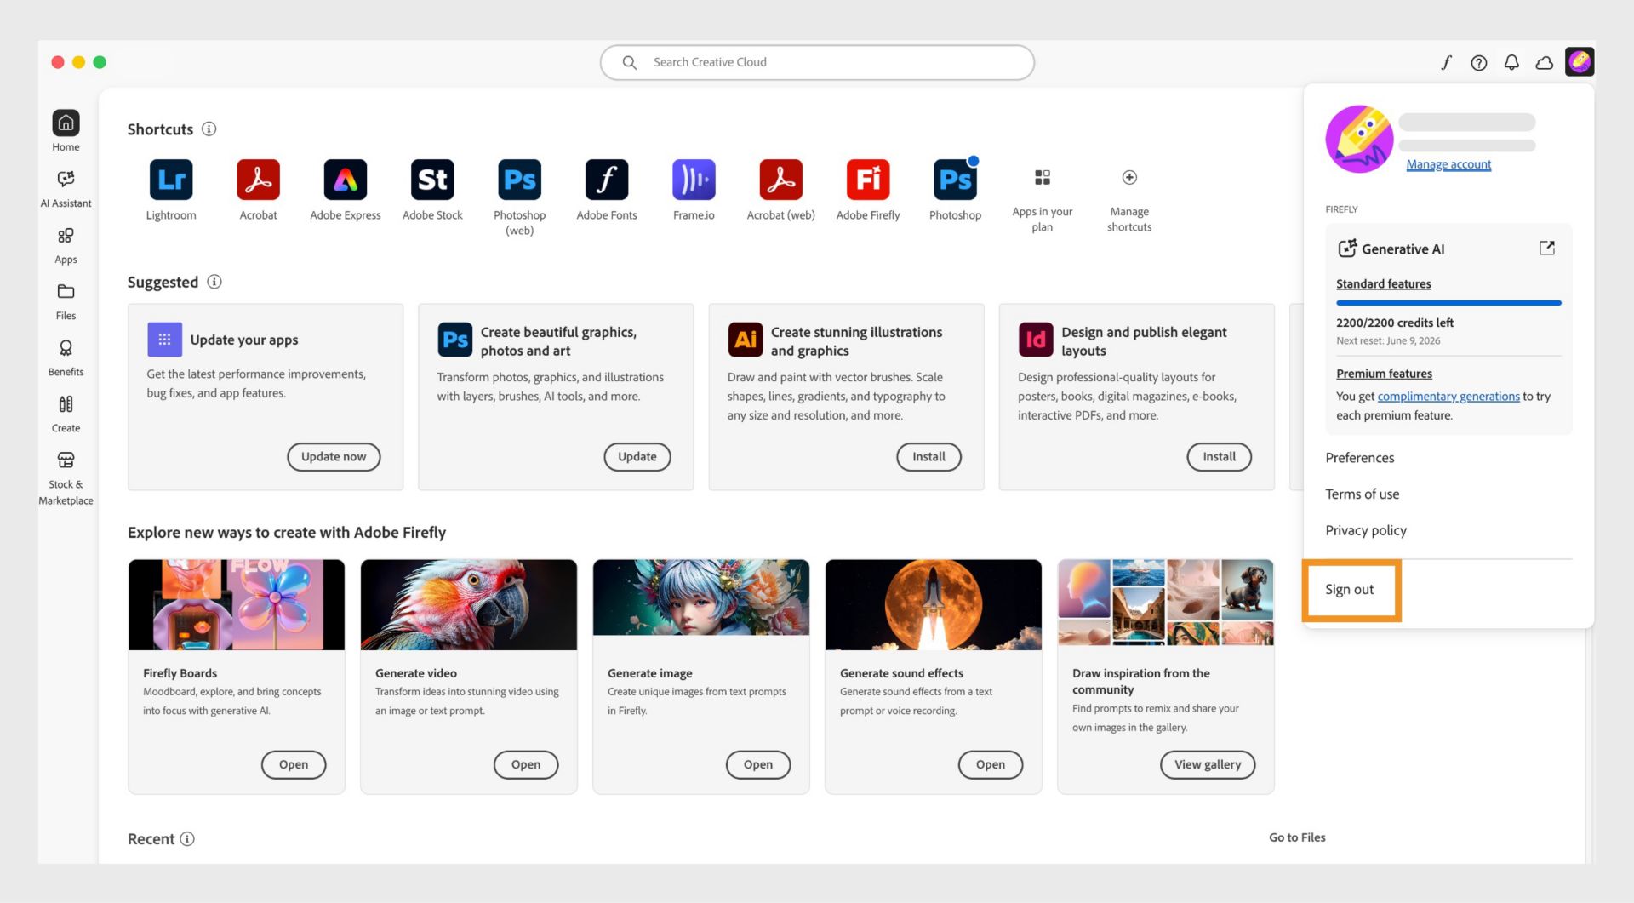Select Terms of use menu item
Image resolution: width=1634 pixels, height=903 pixels.
coord(1362,494)
